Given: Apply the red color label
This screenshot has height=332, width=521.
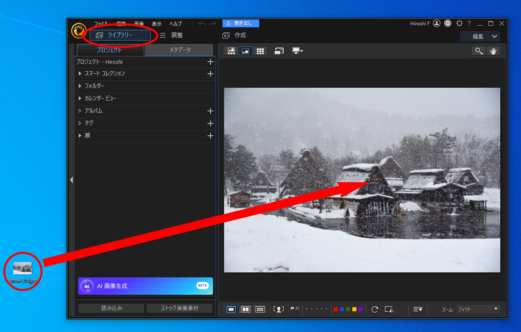Looking at the screenshot, I should tap(336, 309).
